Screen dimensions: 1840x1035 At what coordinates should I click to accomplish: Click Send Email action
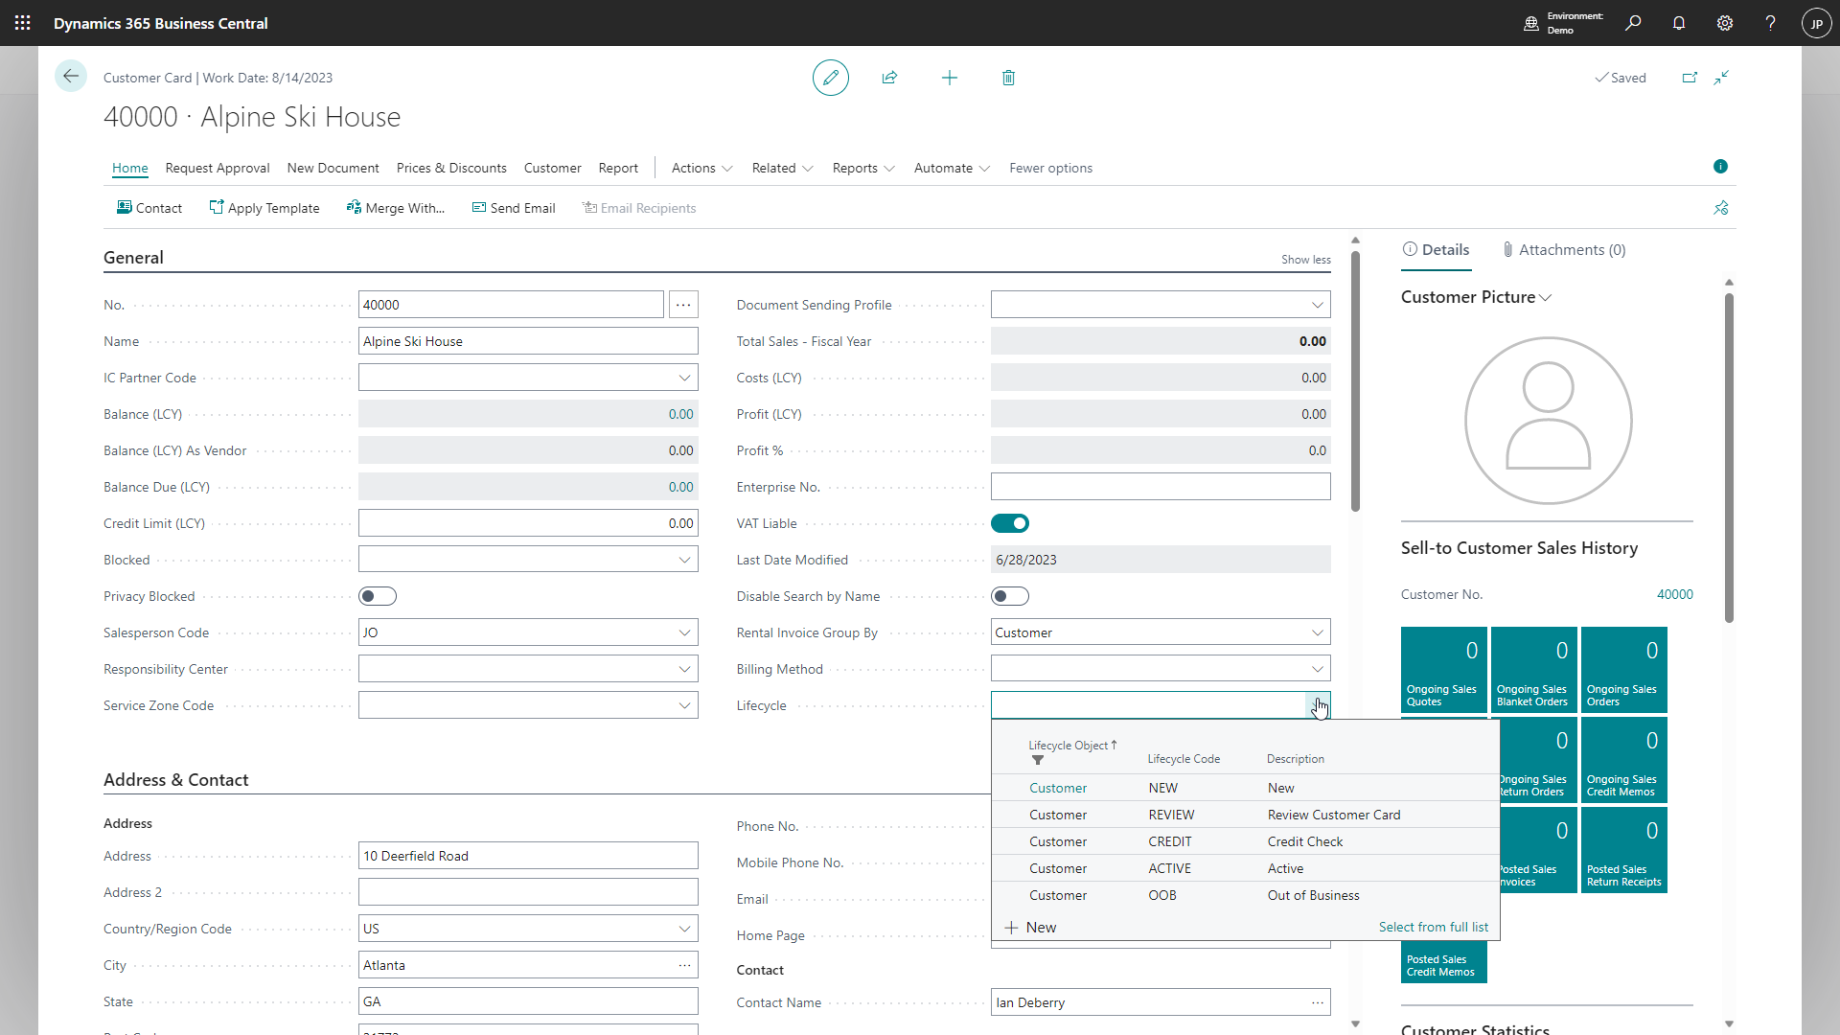[x=514, y=208]
